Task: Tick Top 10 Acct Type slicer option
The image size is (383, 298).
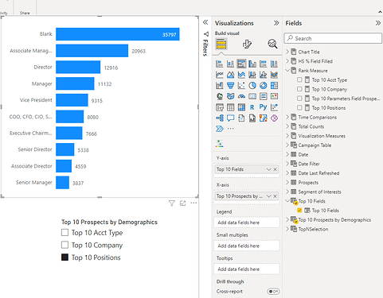Action: [x=64, y=233]
